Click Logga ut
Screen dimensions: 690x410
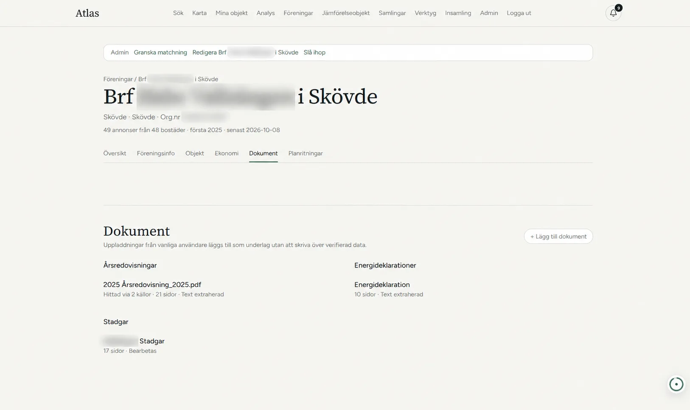coord(519,13)
